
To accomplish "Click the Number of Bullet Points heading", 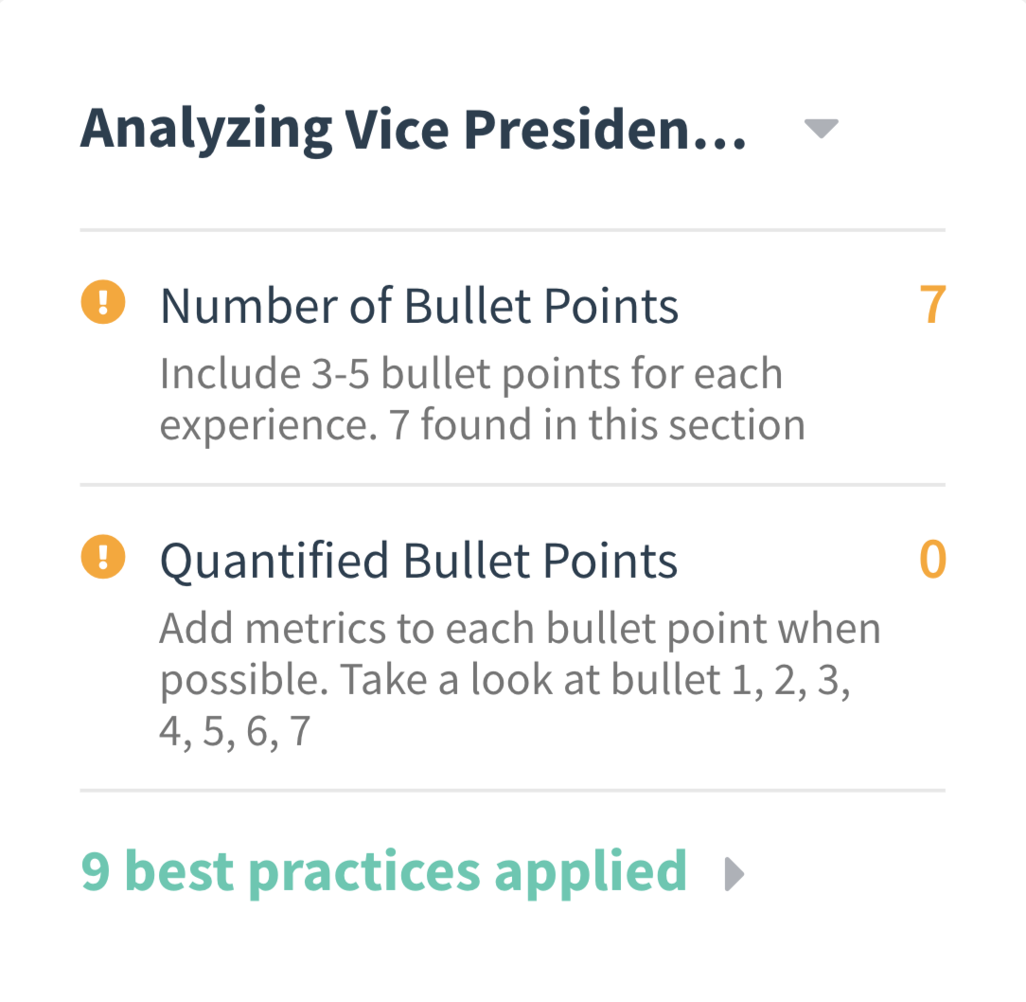I will [419, 305].
